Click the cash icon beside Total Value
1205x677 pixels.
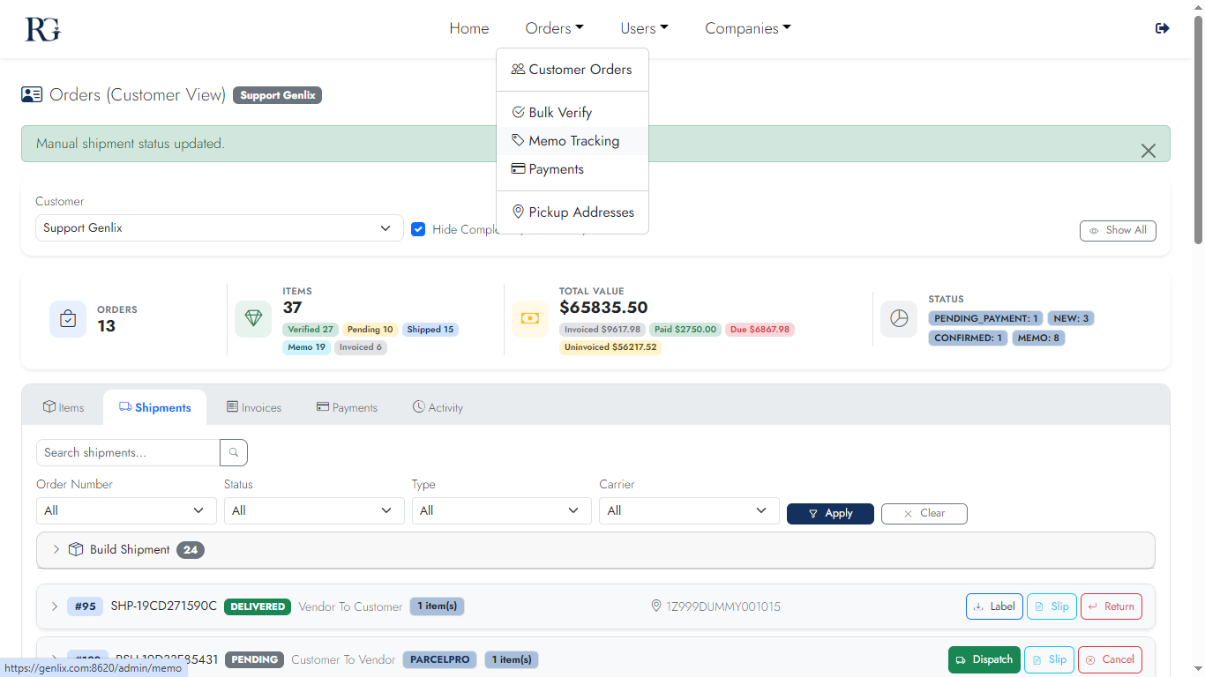(x=530, y=318)
